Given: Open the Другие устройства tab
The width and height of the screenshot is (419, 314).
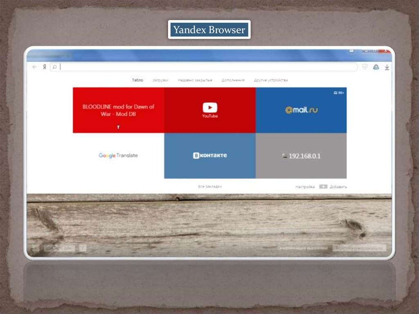Looking at the screenshot, I should click(271, 80).
